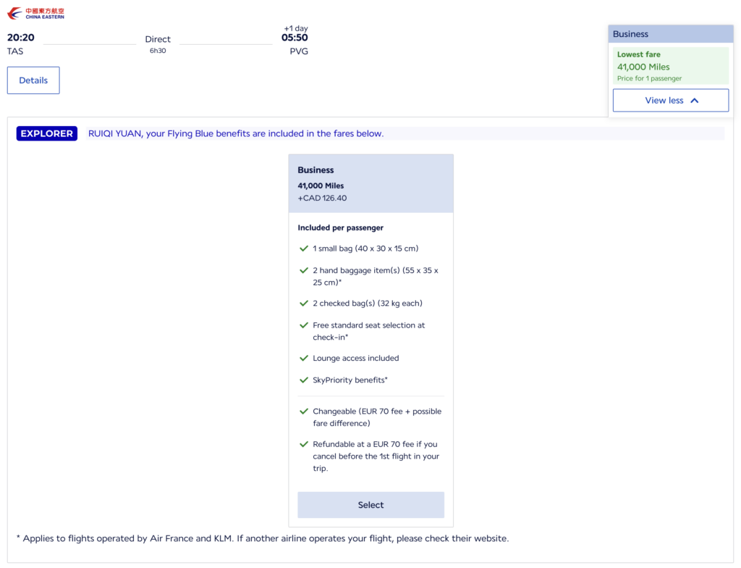Click the checkmark beside 1 small bag
The height and width of the screenshot is (568, 741).
pyautogui.click(x=304, y=248)
